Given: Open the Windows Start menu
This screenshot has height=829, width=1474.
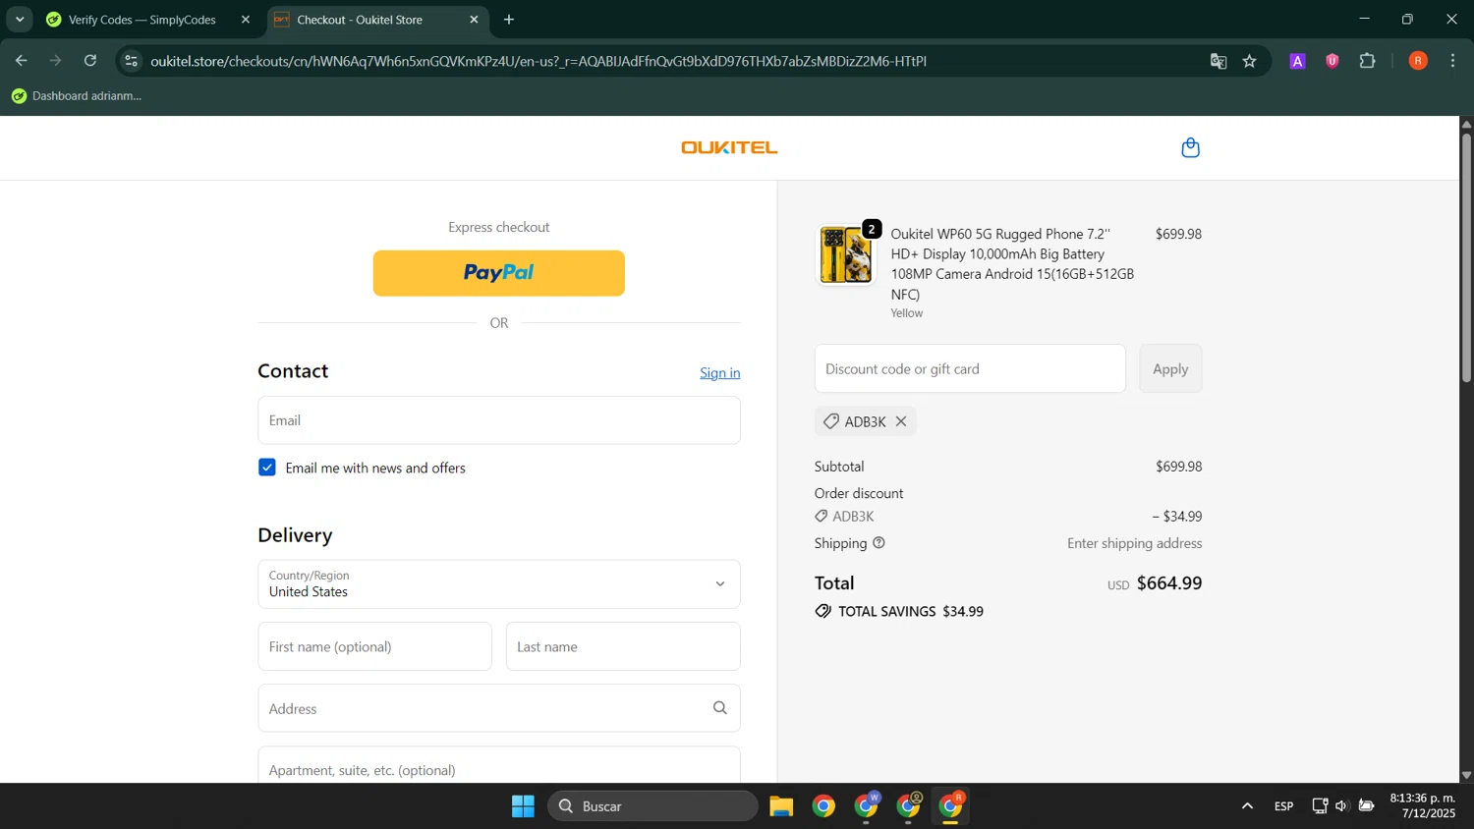Looking at the screenshot, I should [x=523, y=806].
